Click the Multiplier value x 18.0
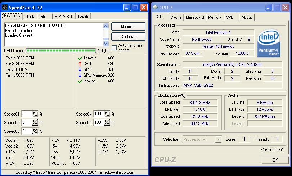This screenshot has width=292, height=176. click(200, 109)
